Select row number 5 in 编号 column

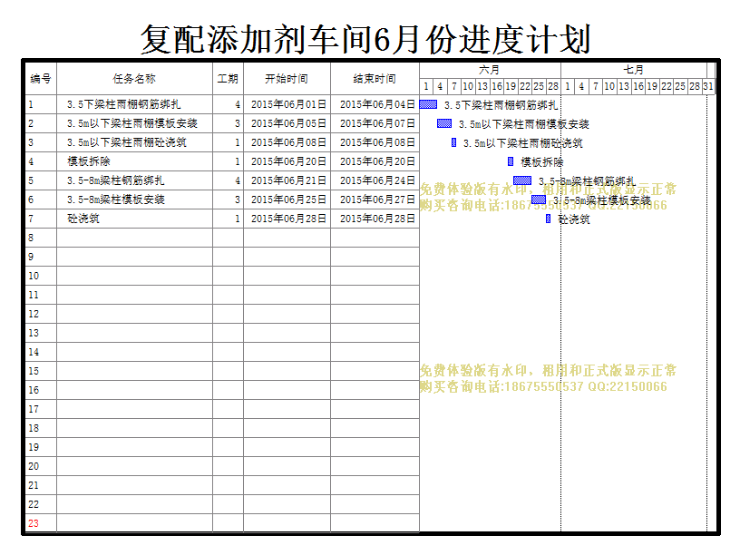coord(41,180)
